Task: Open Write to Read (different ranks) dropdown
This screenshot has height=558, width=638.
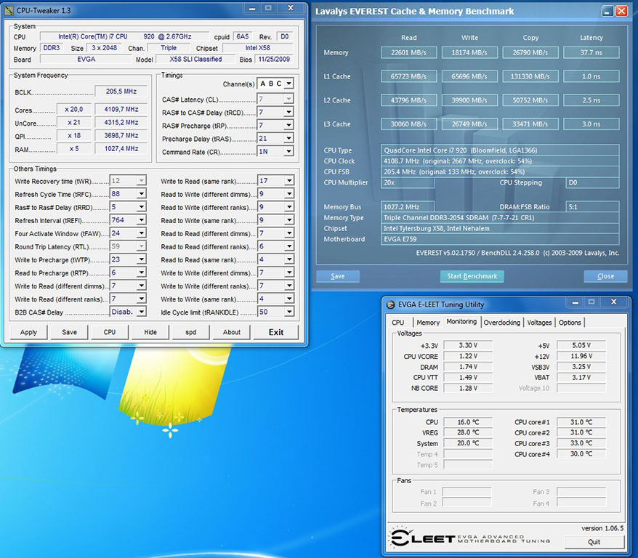Action: click(141, 299)
